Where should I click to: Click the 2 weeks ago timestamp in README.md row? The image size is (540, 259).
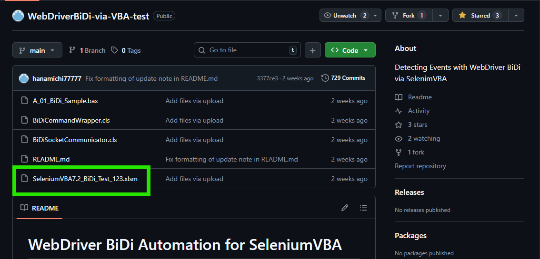tap(349, 159)
